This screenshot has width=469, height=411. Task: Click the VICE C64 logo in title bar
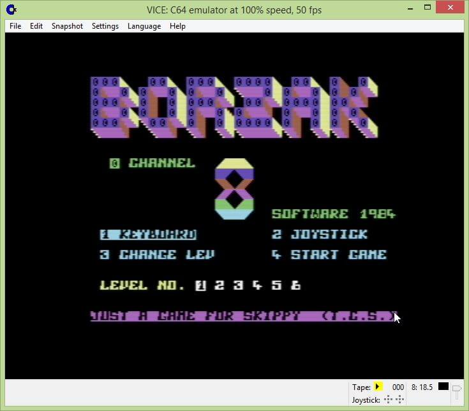[11, 10]
